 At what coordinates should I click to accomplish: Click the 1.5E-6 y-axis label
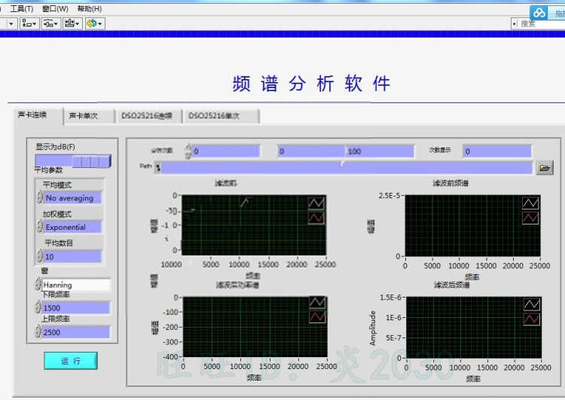(390, 298)
